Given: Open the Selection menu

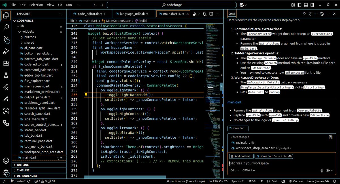Looking at the screenshot, I should point(36,5).
